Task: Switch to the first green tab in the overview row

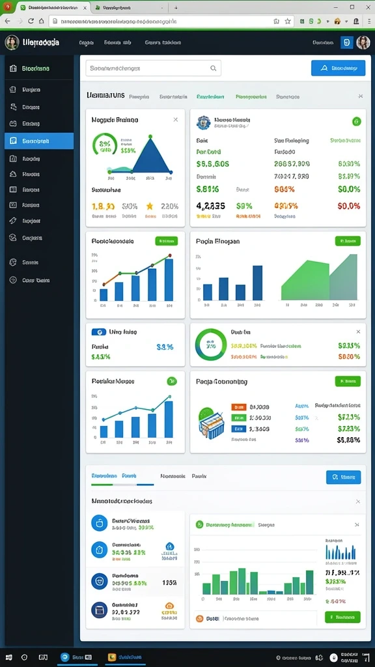Action: click(x=210, y=97)
